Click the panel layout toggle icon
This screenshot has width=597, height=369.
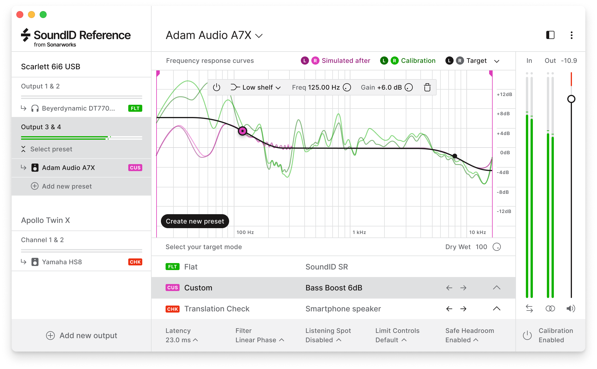[551, 35]
